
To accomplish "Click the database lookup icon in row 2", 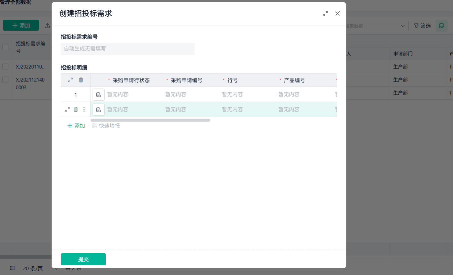I will coord(98,109).
